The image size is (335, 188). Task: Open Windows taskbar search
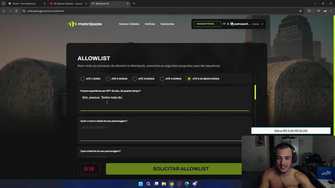pos(148,184)
